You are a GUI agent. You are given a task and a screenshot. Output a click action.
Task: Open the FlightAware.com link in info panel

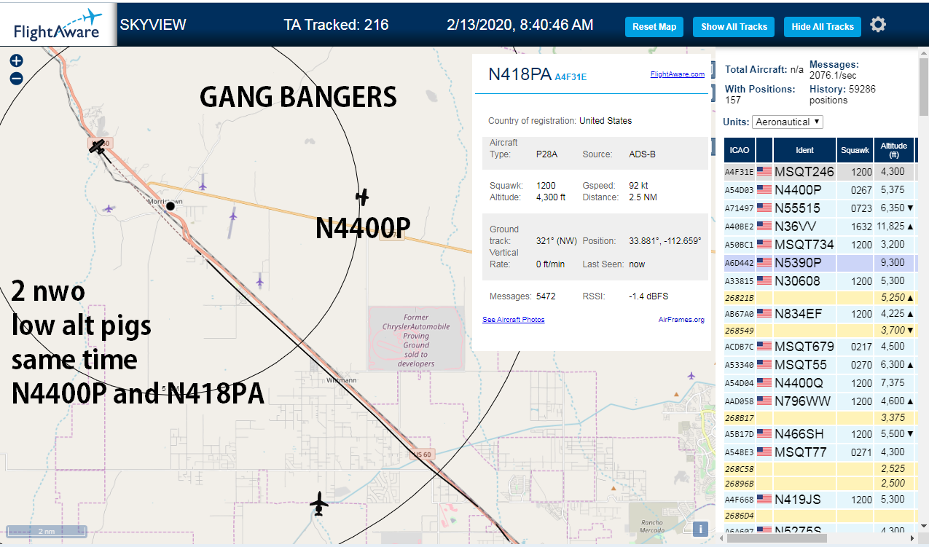pyautogui.click(x=678, y=74)
